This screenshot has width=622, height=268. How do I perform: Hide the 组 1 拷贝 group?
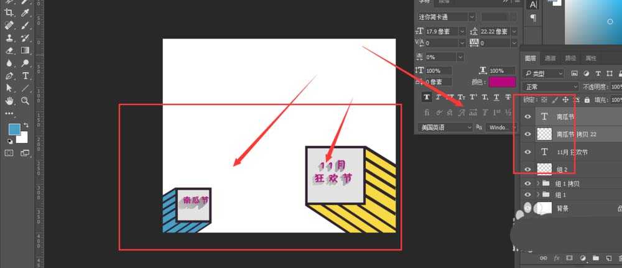coord(527,183)
